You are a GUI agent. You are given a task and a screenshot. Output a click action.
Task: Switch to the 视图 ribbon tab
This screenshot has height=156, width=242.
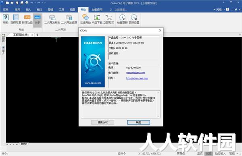click(72, 10)
